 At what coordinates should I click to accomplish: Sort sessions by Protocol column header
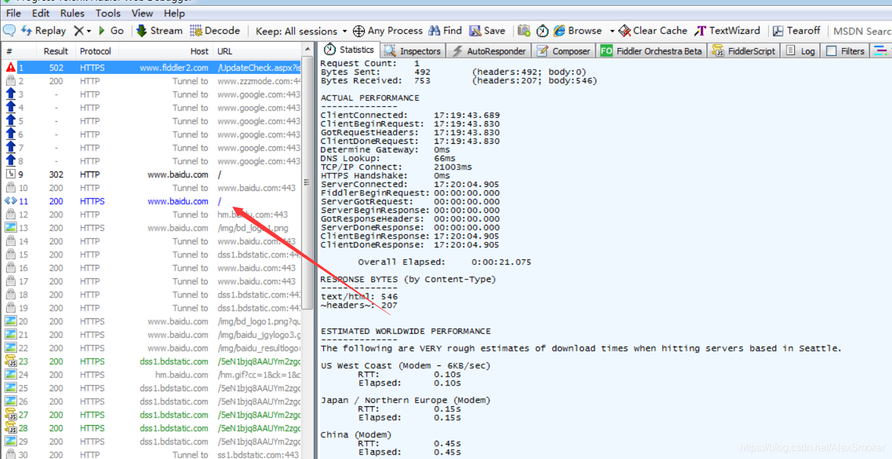[95, 51]
